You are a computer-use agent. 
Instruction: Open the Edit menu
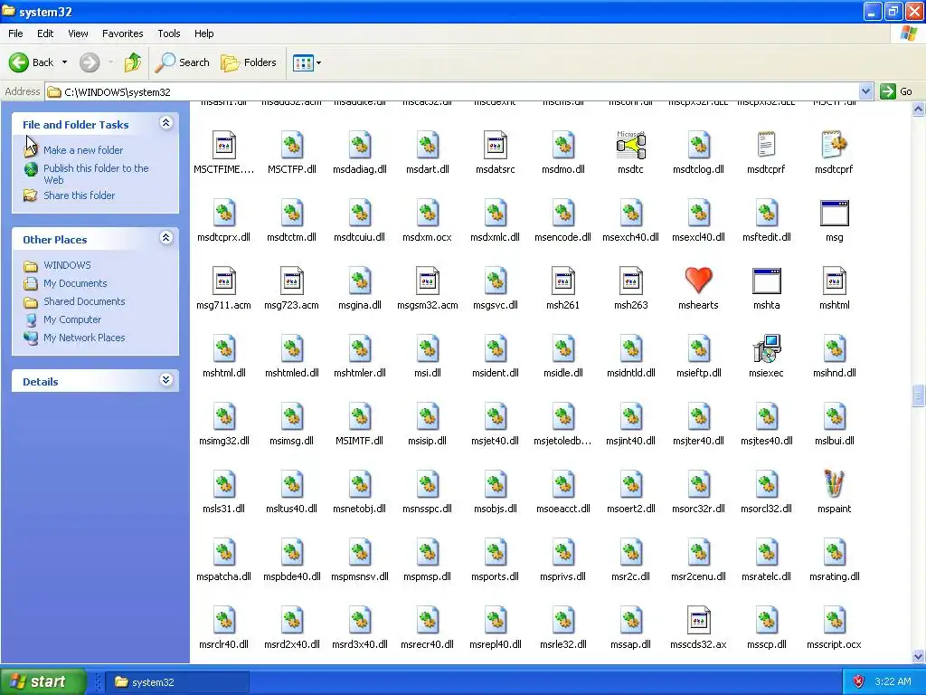coord(45,33)
